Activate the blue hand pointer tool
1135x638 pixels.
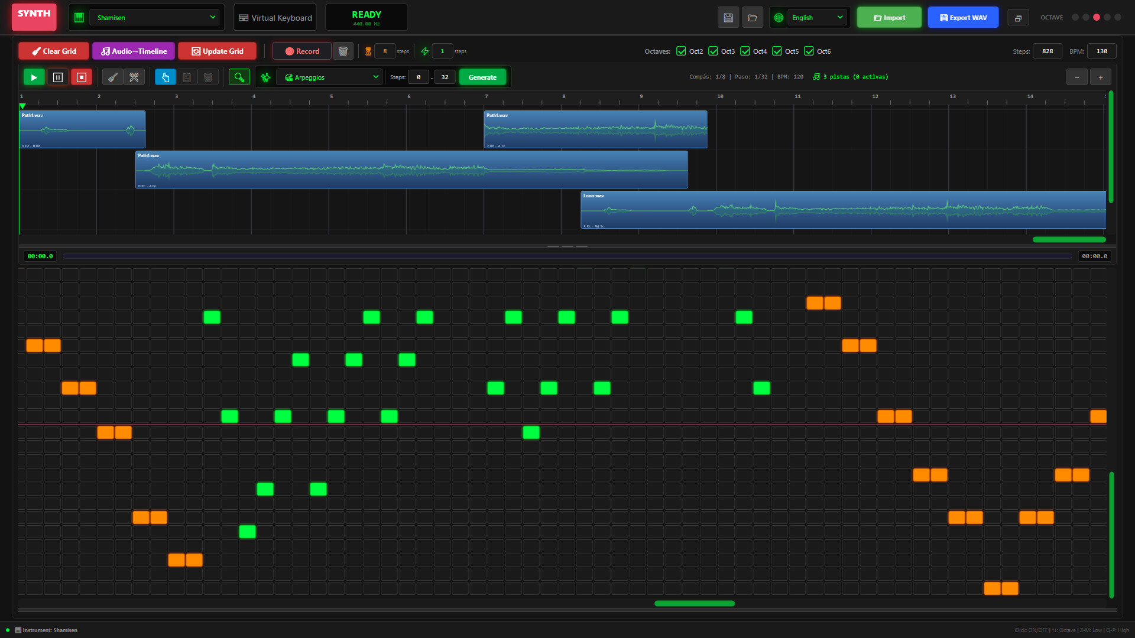pyautogui.click(x=166, y=77)
